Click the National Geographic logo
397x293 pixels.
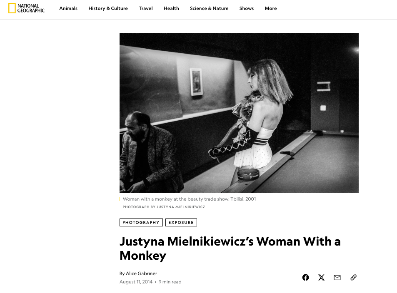[x=27, y=8]
